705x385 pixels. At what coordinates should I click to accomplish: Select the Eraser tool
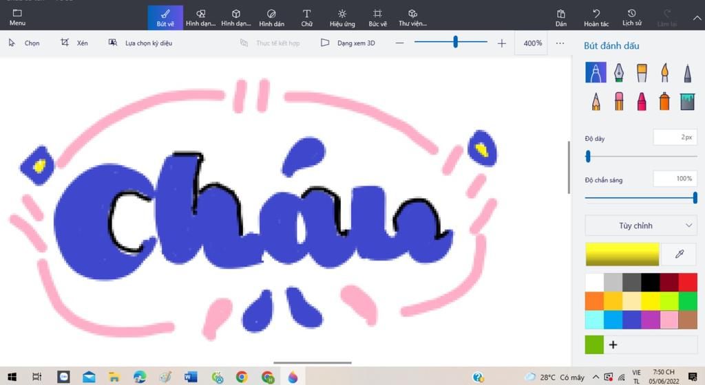coord(619,102)
